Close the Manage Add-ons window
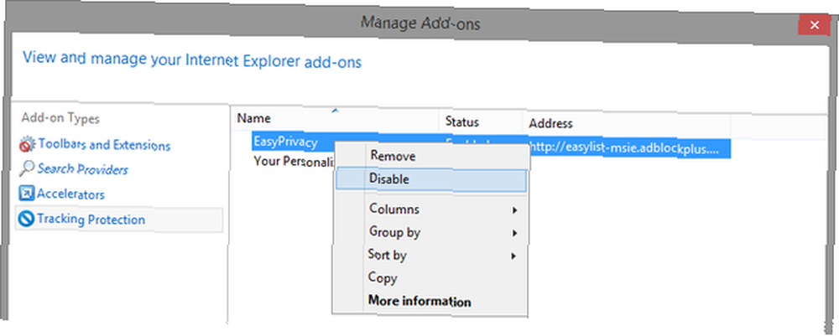 pos(814,24)
